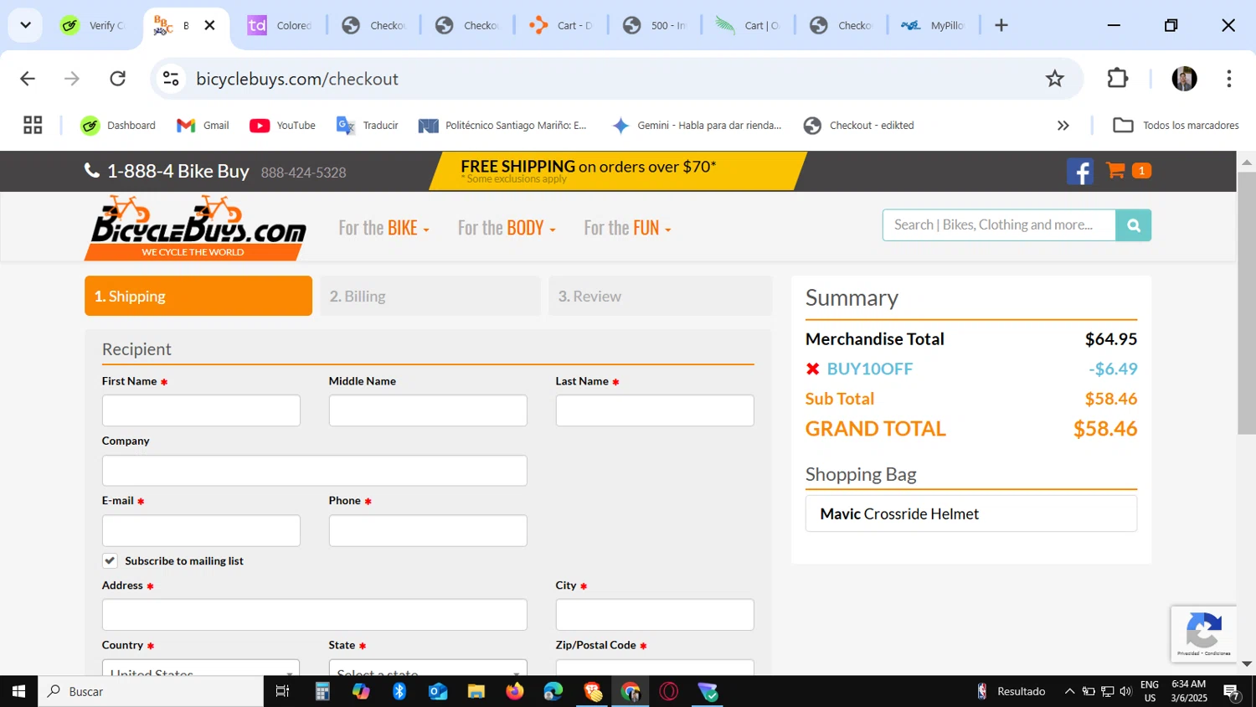Select the 2. Billing step tab
This screenshot has width=1256, height=707.
430,296
